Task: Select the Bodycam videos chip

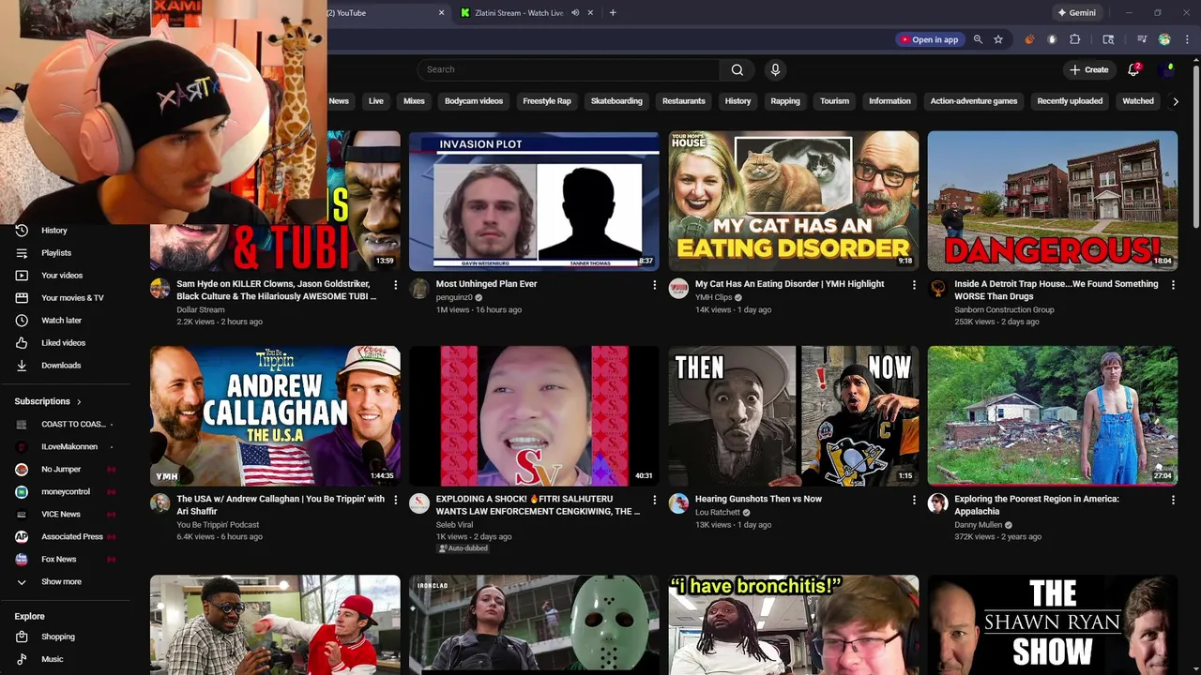Action: click(x=474, y=101)
